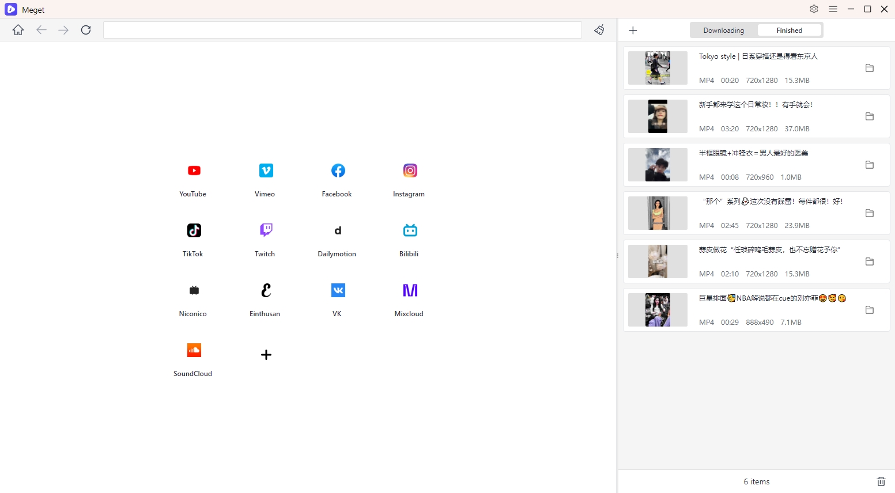Switch to the Finished tab
The height and width of the screenshot is (493, 895).
(x=789, y=31)
